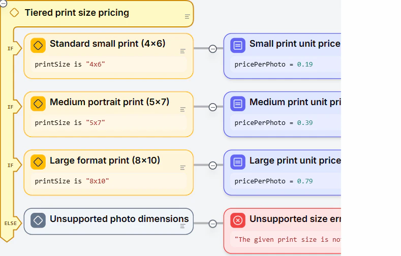
Task: Select the Small print unit price title
Action: (295, 44)
